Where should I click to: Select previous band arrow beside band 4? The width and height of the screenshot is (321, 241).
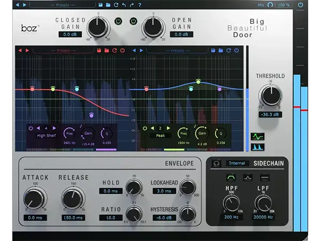[x=39, y=128]
